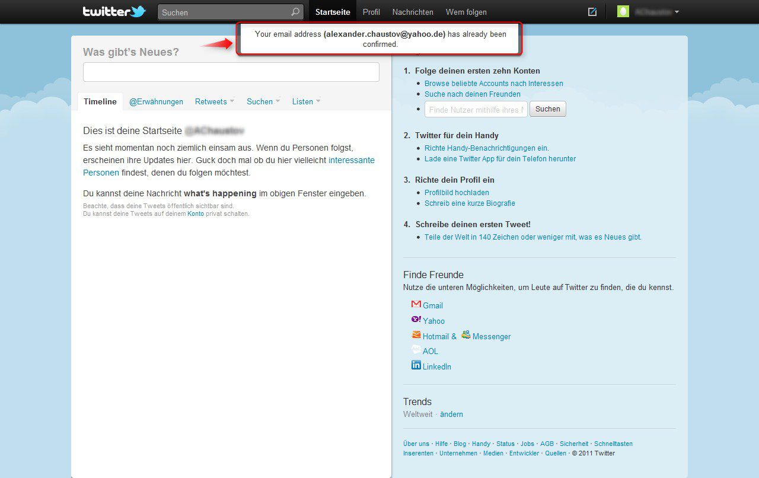The width and height of the screenshot is (759, 478).
Task: Expand the Listen dropdown tab
Action: (306, 101)
